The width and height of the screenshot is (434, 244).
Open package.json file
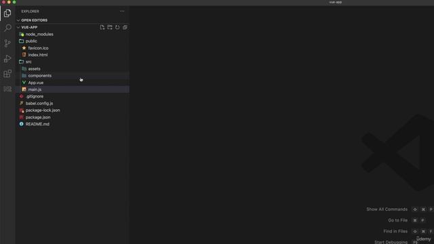[x=73, y=117]
